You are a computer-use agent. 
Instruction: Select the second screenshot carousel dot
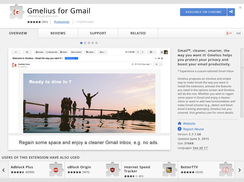pos(85,43)
